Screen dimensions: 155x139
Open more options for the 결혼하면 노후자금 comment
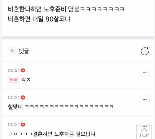point(145,125)
